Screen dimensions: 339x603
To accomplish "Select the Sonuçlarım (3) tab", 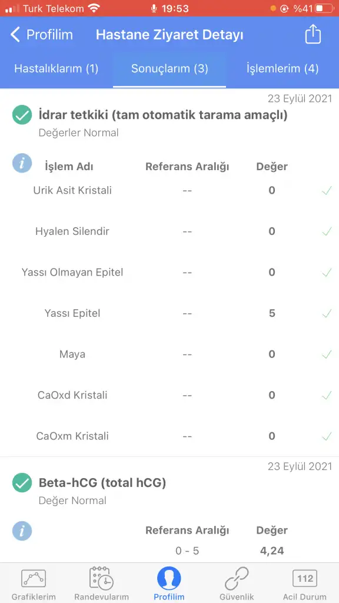I will pyautogui.click(x=169, y=68).
